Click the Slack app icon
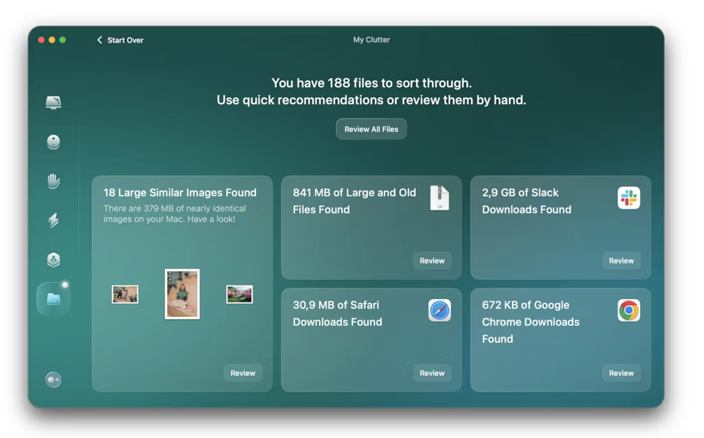This screenshot has height=438, width=704. (628, 198)
